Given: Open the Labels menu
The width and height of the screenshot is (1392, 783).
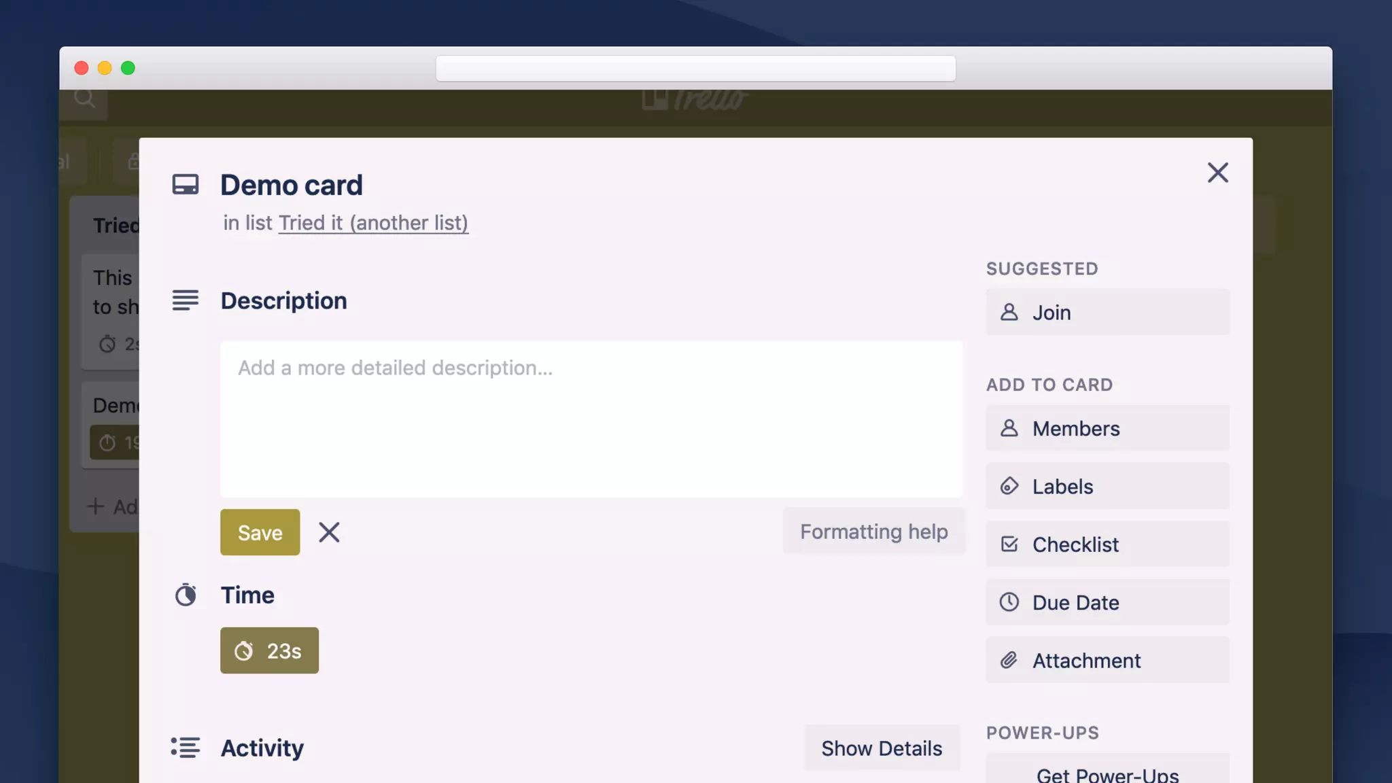Looking at the screenshot, I should point(1107,486).
